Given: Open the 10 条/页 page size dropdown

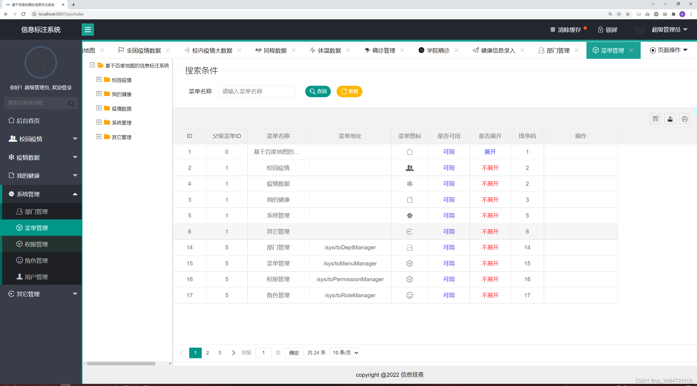Looking at the screenshot, I should (345, 353).
